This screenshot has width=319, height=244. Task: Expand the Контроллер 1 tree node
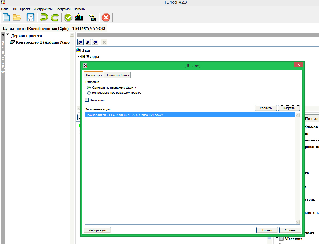(x=8, y=42)
